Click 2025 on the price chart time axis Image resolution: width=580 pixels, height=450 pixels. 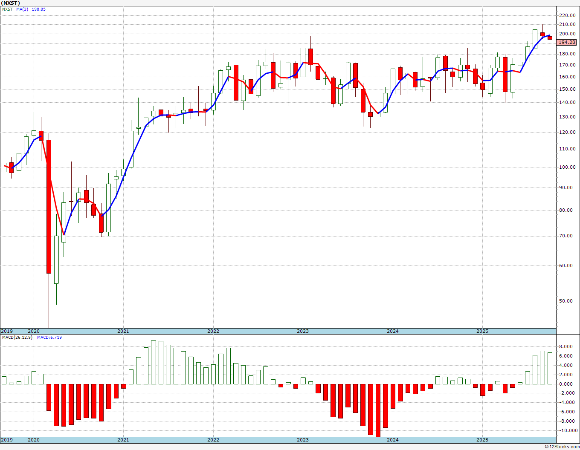click(x=482, y=331)
